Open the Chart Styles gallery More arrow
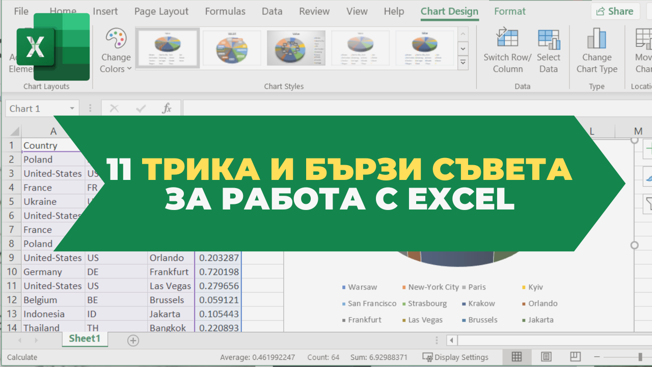 pos(463,63)
